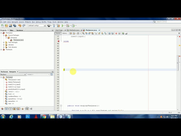The height and width of the screenshot is (136, 181).
Task: Click the Profile Project clock icon
Action: tap(73, 26)
